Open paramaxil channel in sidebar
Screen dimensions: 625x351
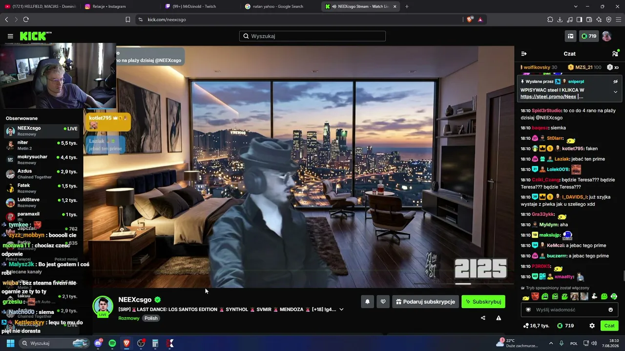coord(42,216)
